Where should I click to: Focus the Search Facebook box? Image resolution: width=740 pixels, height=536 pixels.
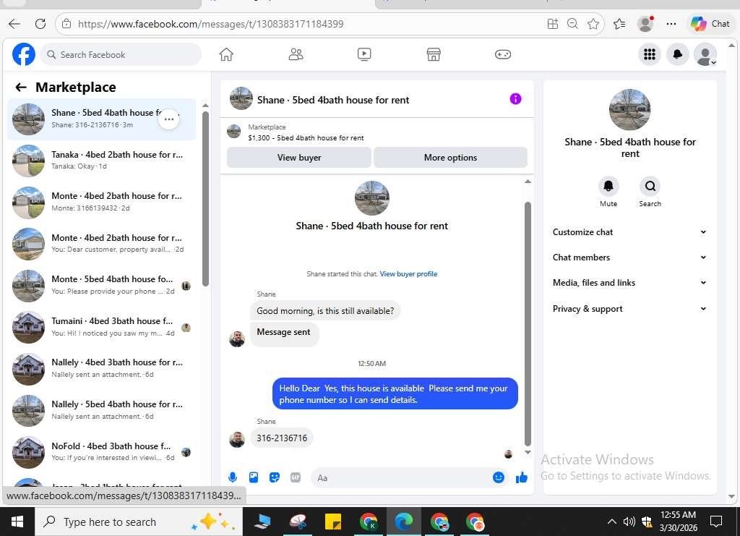121,54
